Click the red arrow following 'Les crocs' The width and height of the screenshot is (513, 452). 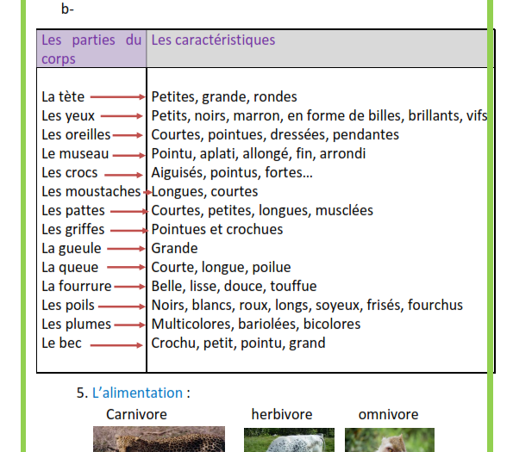(123, 175)
